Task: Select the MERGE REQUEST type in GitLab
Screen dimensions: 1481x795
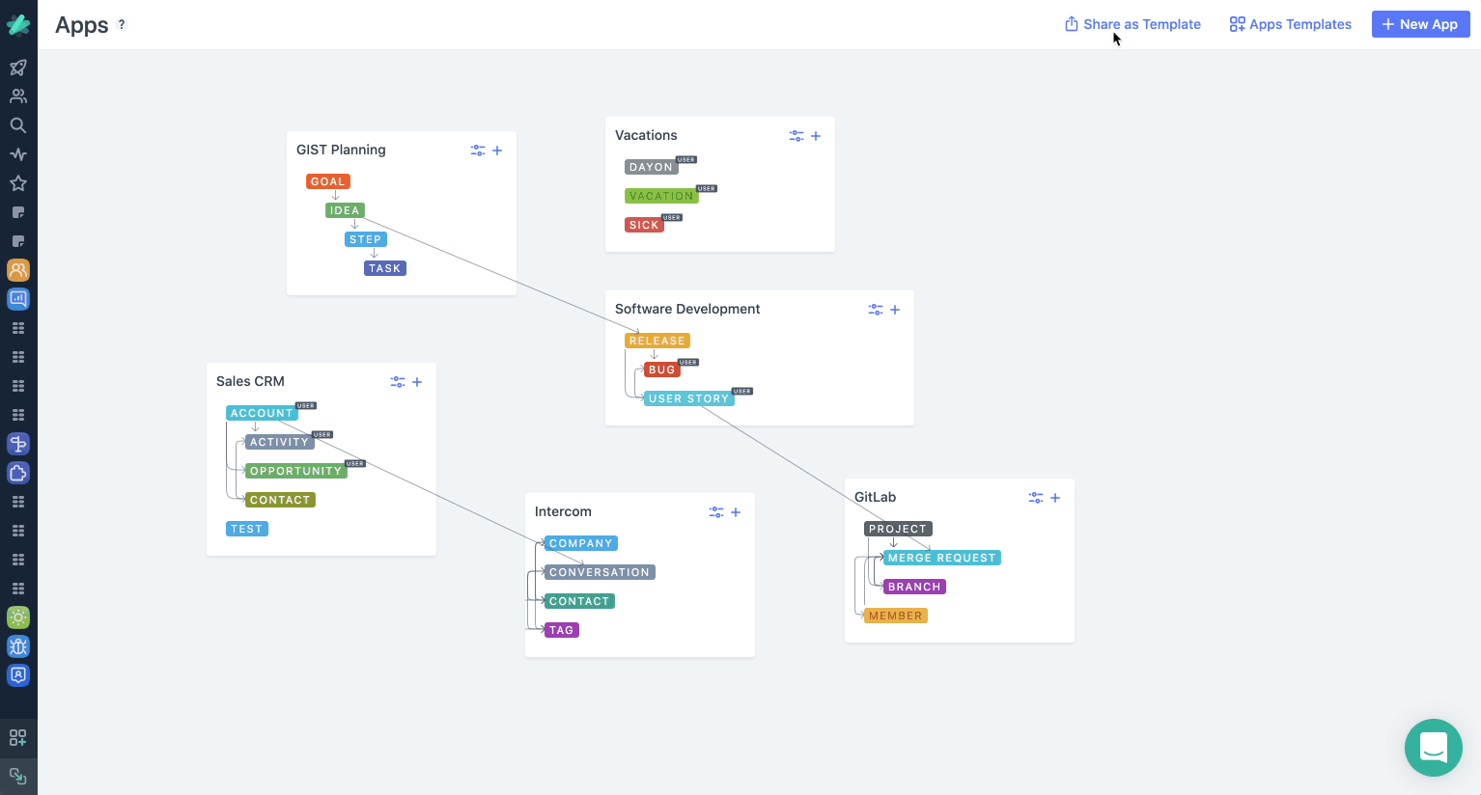Action: [941, 558]
